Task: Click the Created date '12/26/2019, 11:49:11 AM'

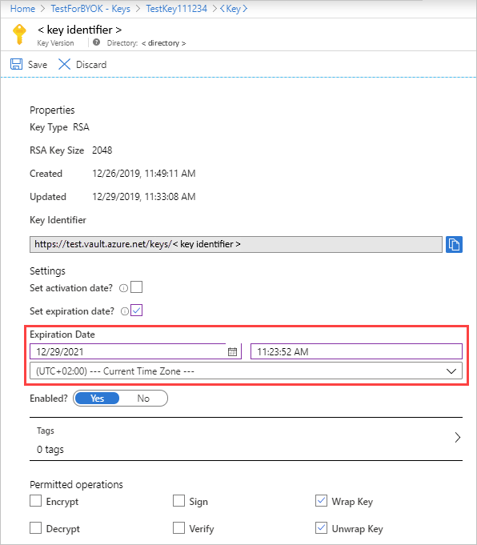Action: [x=144, y=174]
